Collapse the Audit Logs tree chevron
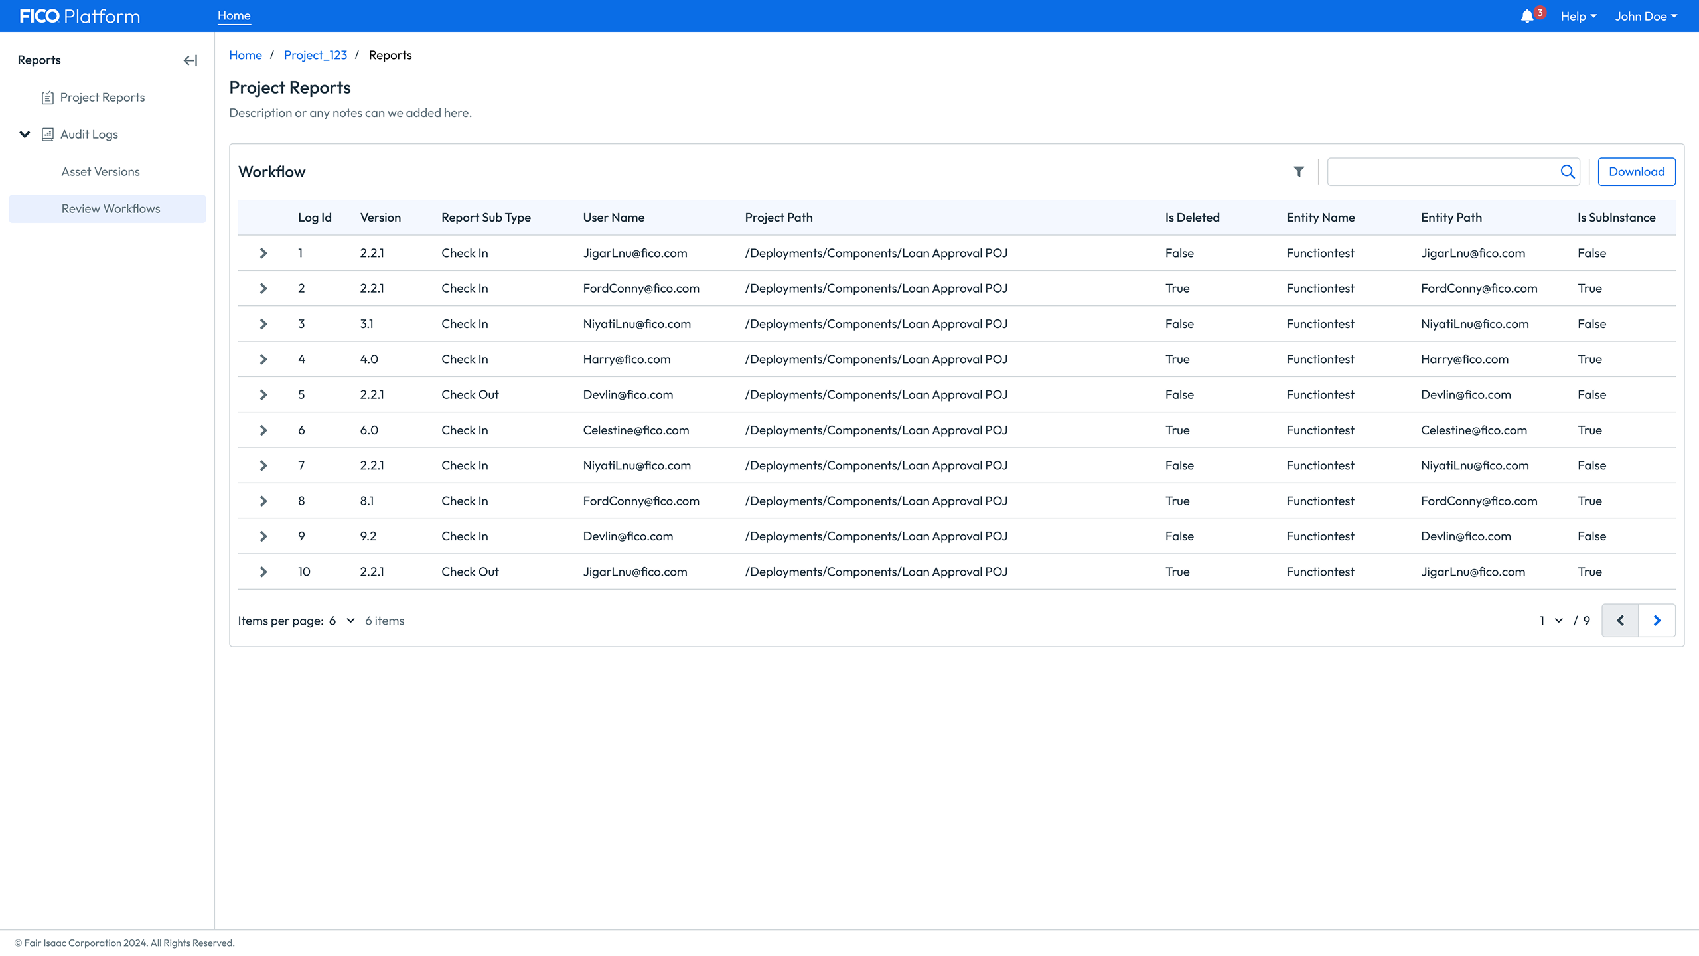Screen dimensions: 1699x956 [x=25, y=135]
